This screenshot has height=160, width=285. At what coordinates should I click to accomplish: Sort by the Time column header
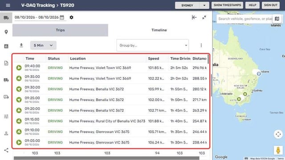(30, 59)
